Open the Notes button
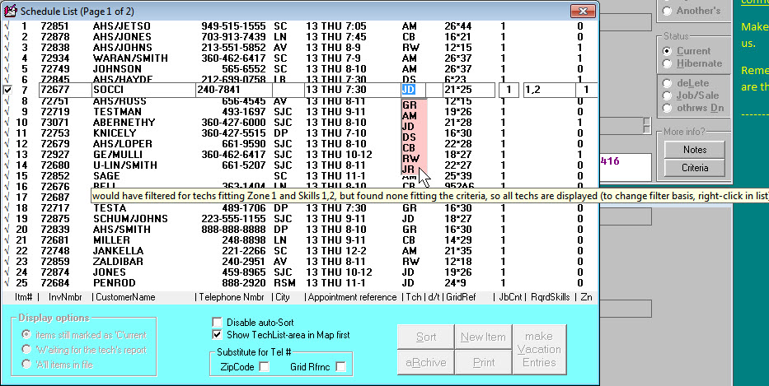 coord(694,150)
